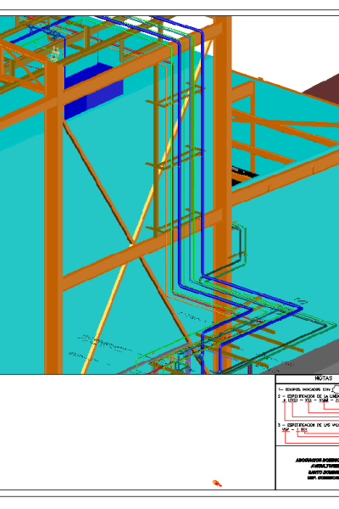339x509 pixels.
Task: Select the red pipe run near floor
Action: click(201, 302)
